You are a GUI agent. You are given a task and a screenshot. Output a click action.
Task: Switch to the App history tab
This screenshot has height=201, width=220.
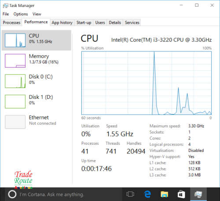coord(62,23)
